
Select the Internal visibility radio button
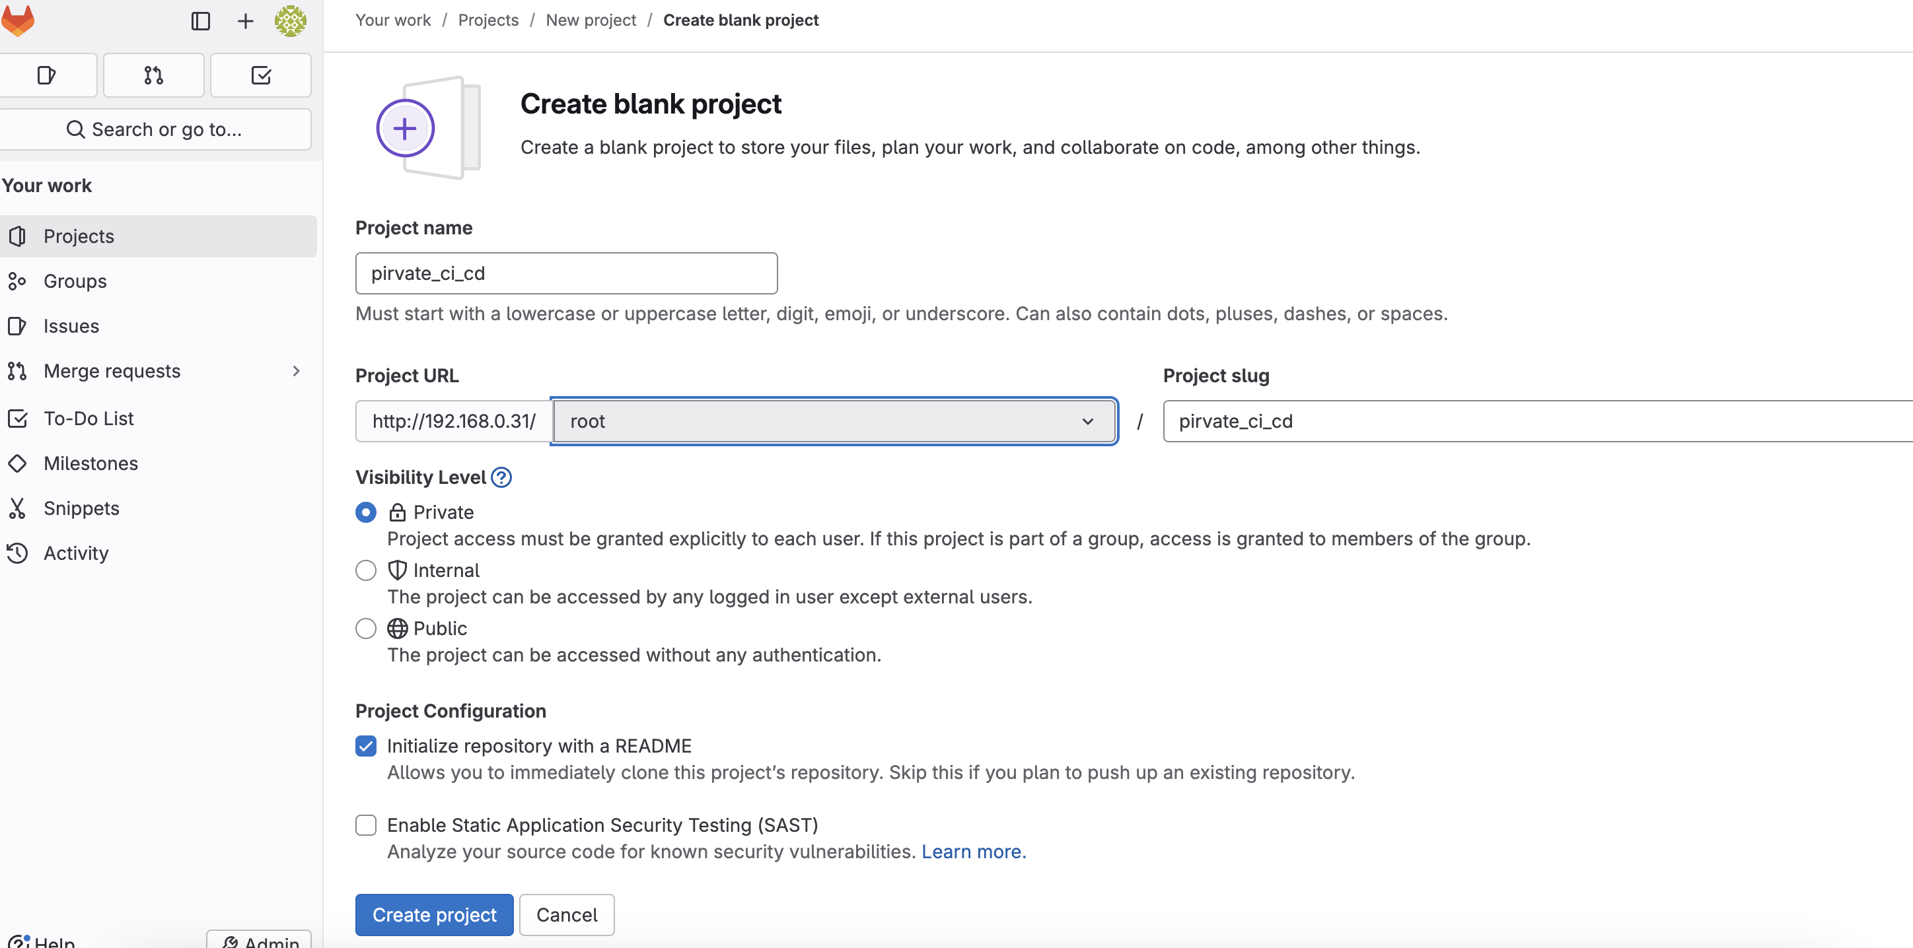[365, 570]
